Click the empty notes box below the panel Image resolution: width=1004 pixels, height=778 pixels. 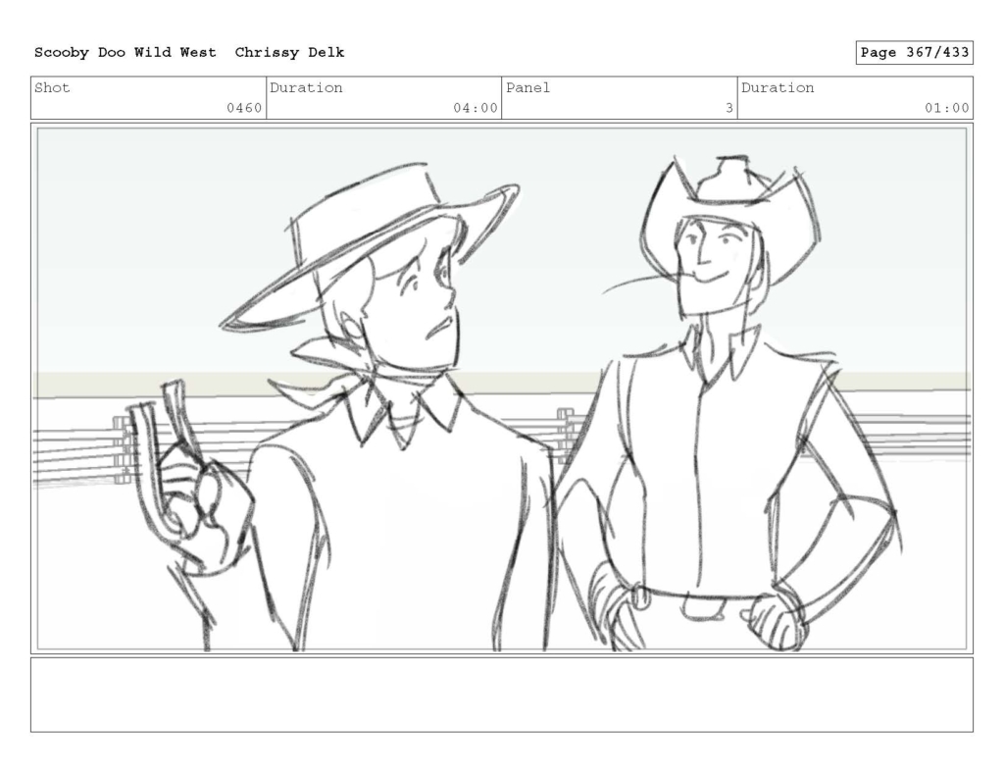tap(502, 695)
